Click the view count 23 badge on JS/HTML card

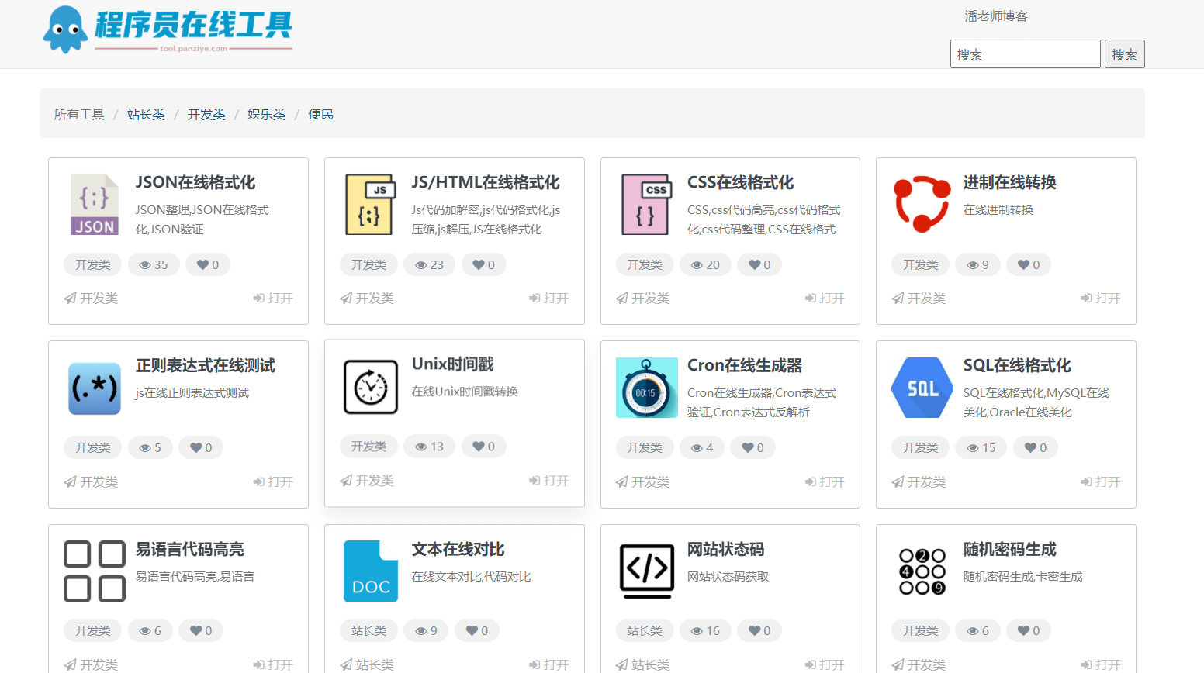[x=430, y=264]
